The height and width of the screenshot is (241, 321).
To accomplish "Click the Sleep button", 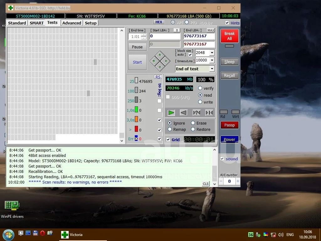I will (x=229, y=62).
